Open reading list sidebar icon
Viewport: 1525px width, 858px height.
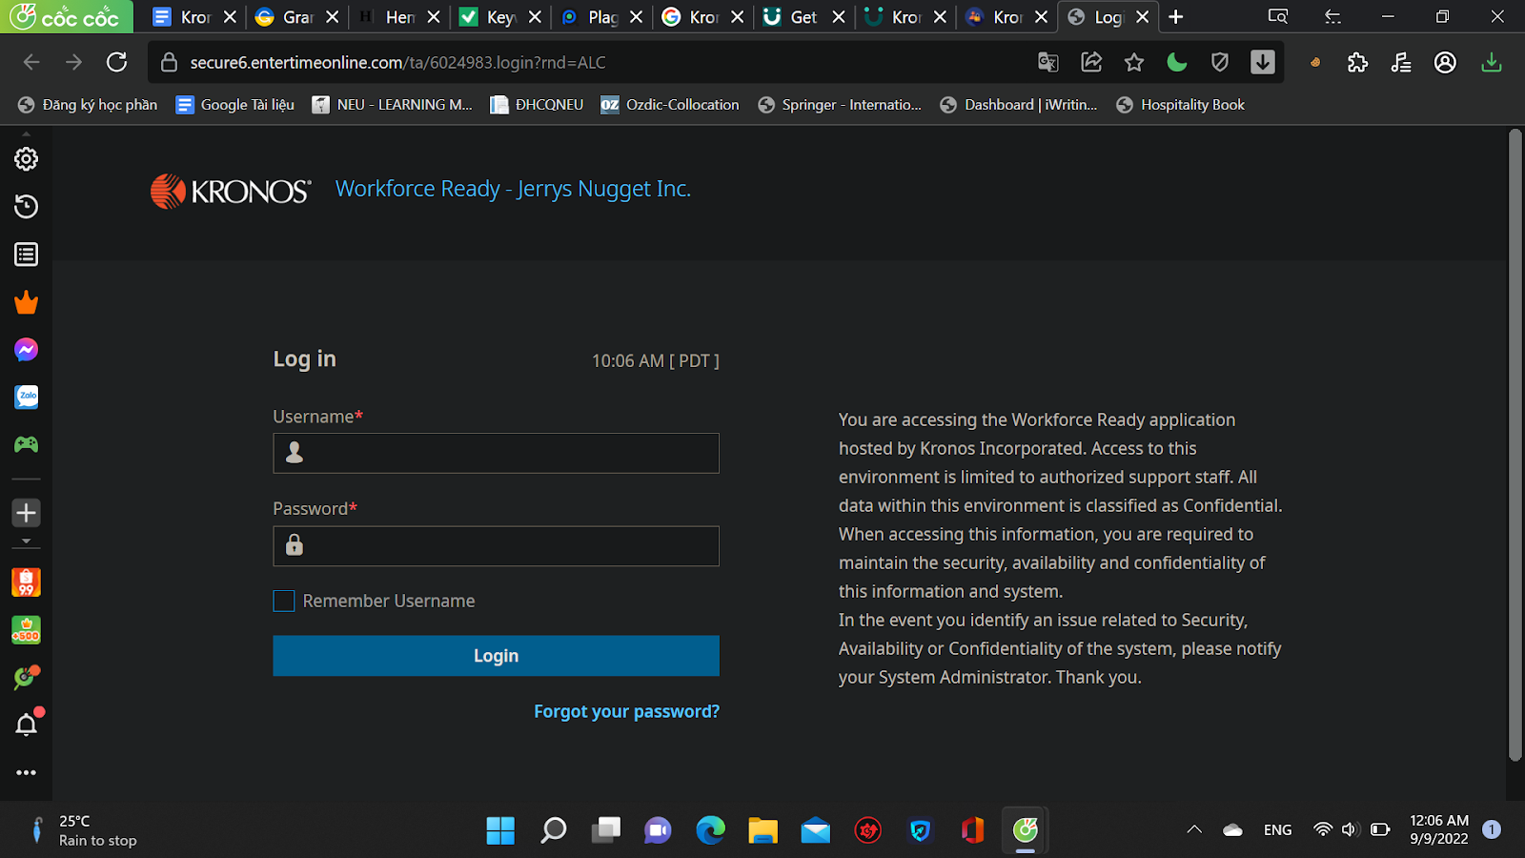point(27,255)
